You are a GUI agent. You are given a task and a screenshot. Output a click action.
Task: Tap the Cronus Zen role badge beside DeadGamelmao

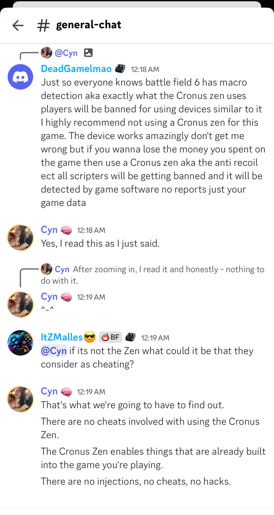(x=120, y=69)
